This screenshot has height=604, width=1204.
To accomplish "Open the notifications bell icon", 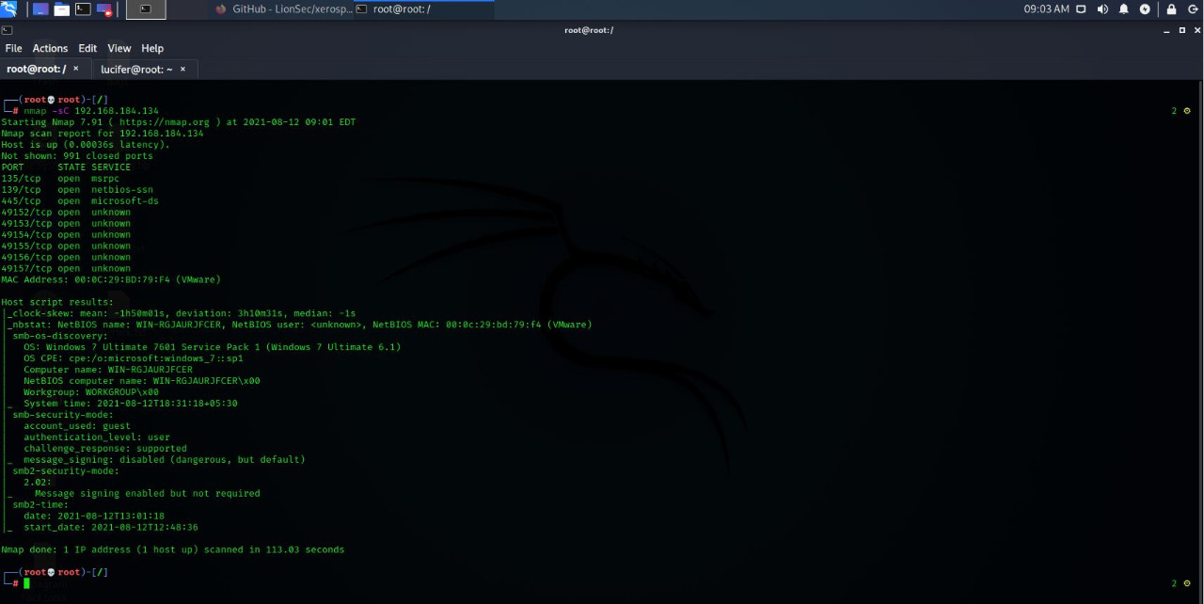I will (x=1124, y=9).
